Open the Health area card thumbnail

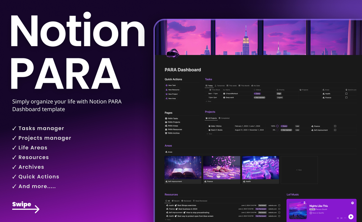tap(260, 168)
